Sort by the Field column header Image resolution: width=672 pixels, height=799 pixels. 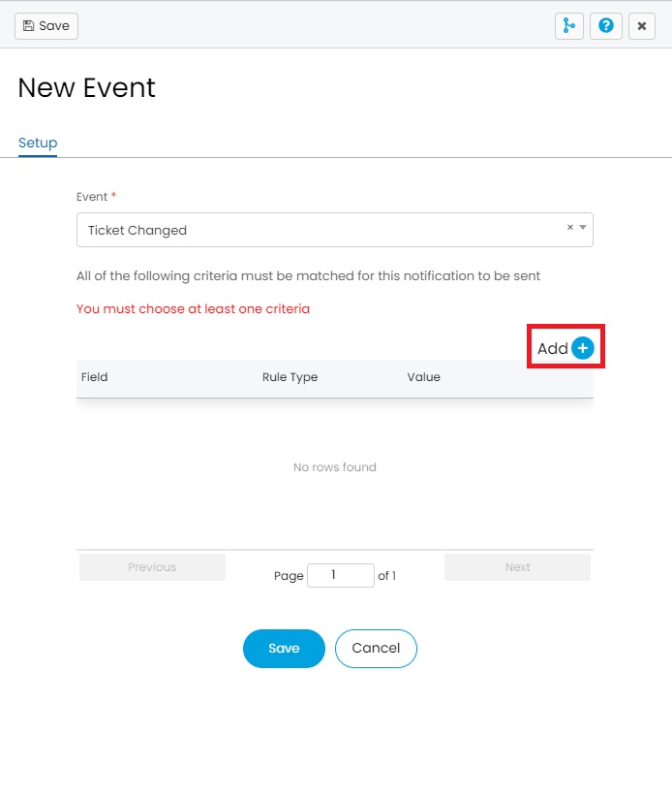point(95,377)
